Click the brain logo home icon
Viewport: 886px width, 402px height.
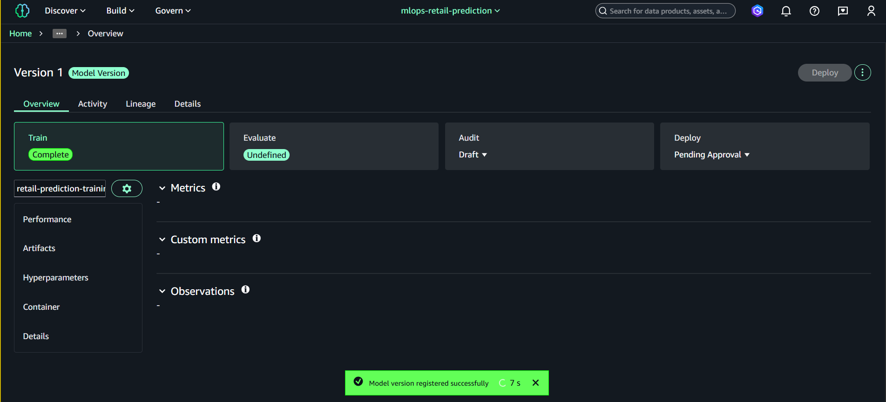22,11
